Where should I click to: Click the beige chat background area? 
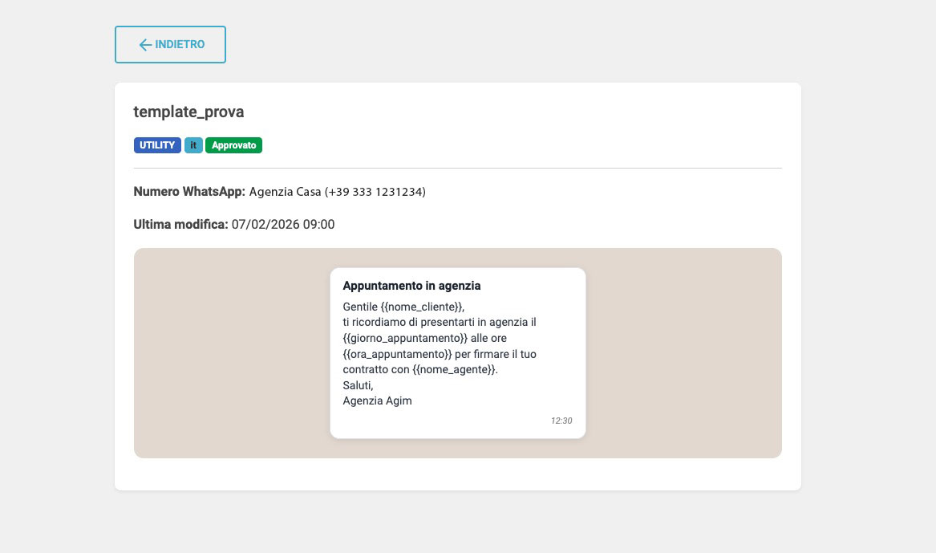[x=225, y=353]
